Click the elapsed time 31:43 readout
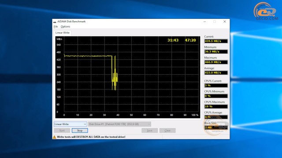This screenshot has width=282, height=158. point(173,40)
